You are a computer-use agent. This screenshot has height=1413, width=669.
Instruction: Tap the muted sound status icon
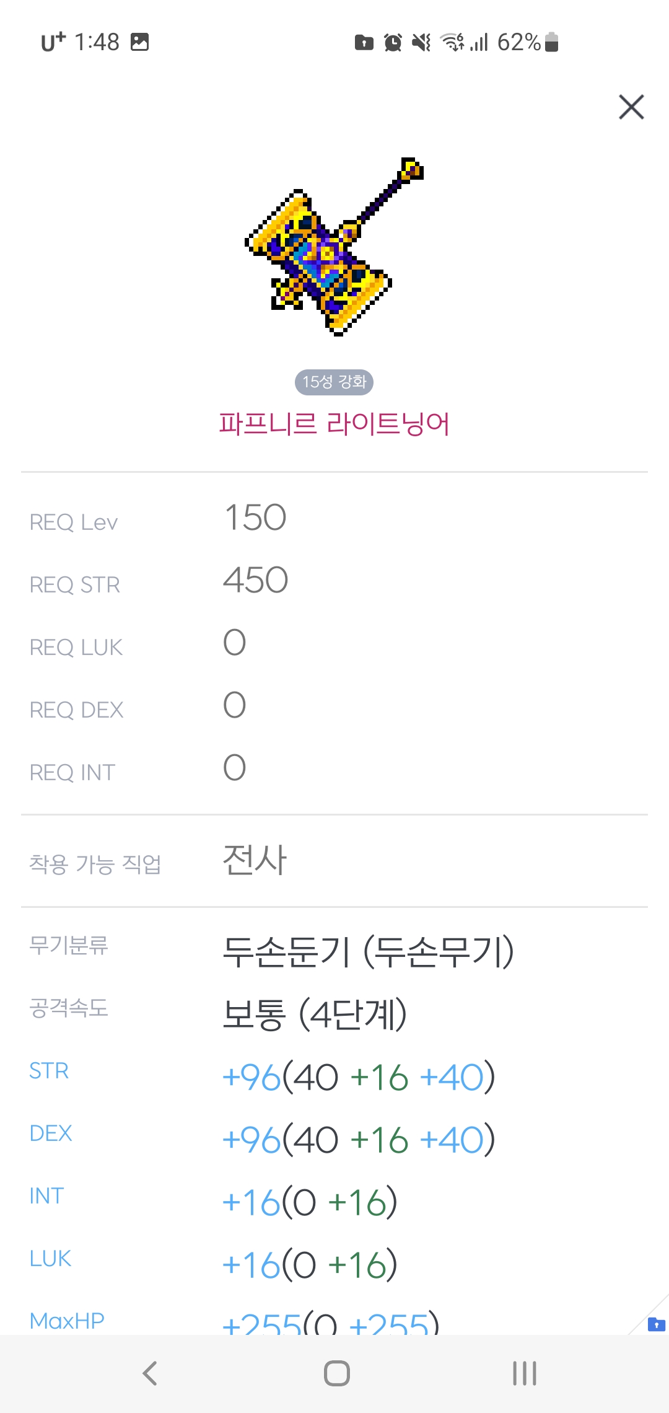tap(421, 42)
